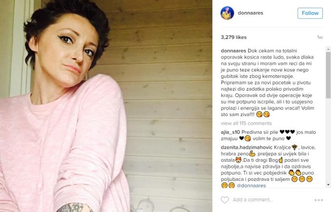Viewport: 331px width, 212px height.
Task: Click the comment by dzenita.hadzimahovic
Action: click(268, 166)
